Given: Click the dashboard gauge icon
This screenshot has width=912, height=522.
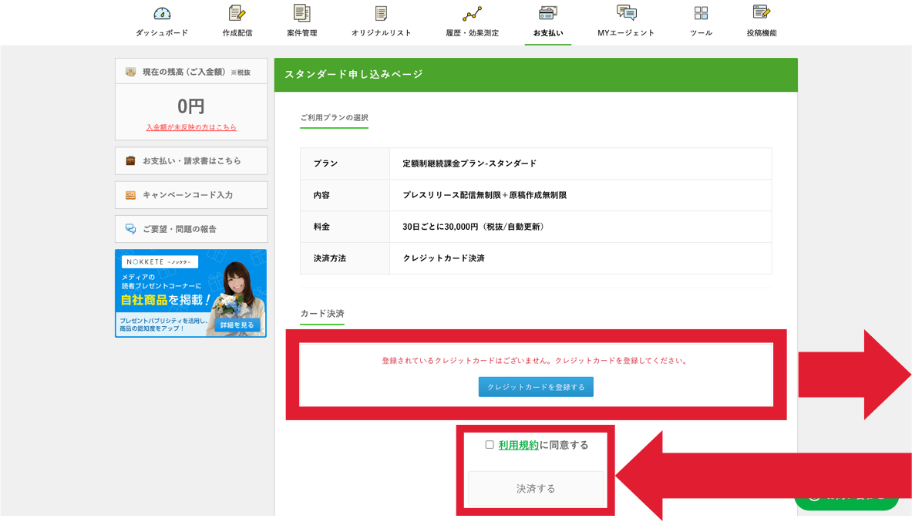Looking at the screenshot, I should [162, 13].
